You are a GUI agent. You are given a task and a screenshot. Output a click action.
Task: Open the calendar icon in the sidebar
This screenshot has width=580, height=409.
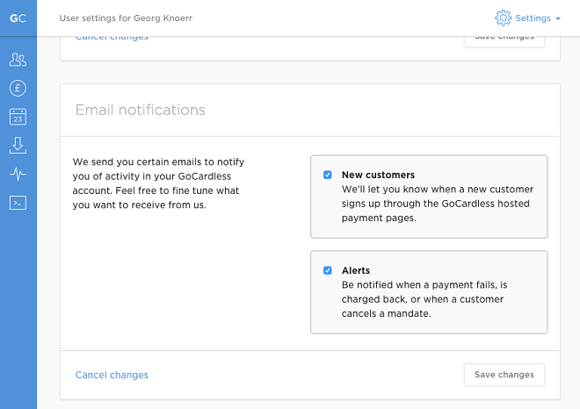click(x=18, y=117)
